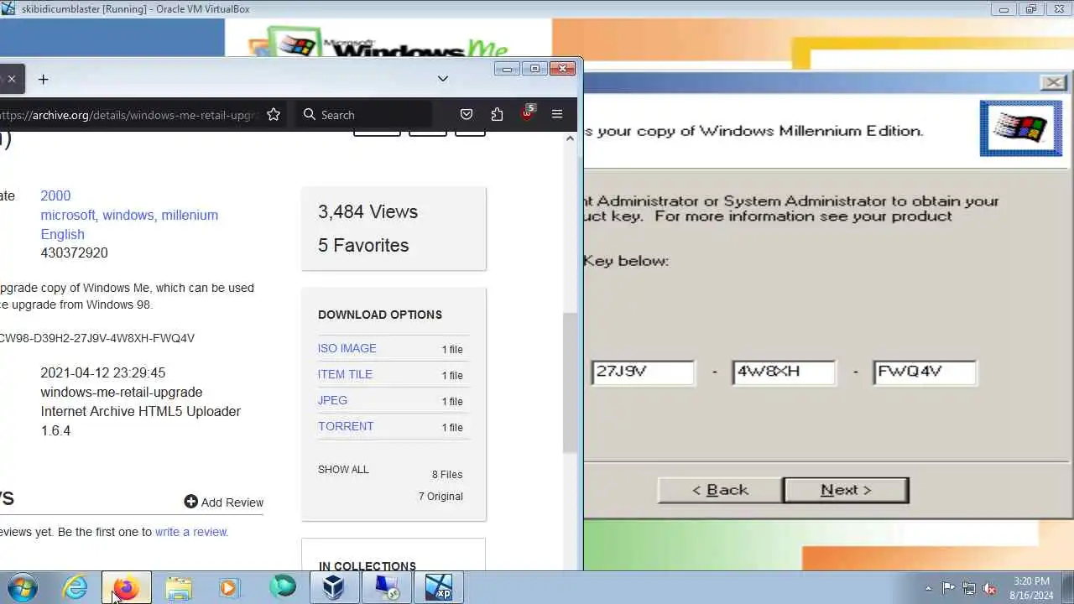The height and width of the screenshot is (604, 1074).
Task: Maximize the Firefox window
Action: (x=534, y=69)
